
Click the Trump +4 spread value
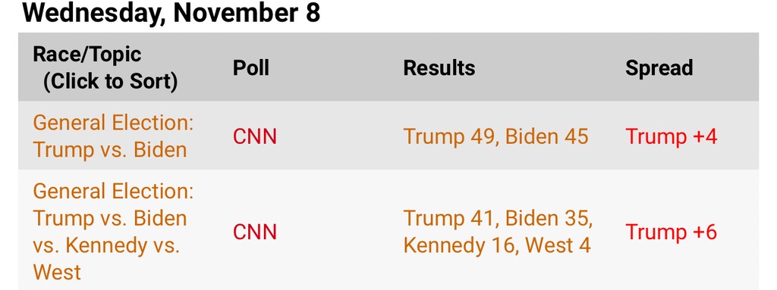(672, 136)
